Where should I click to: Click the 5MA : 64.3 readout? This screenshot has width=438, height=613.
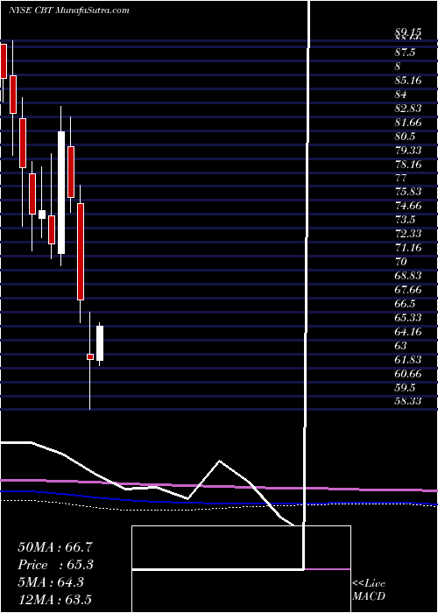pos(52,582)
